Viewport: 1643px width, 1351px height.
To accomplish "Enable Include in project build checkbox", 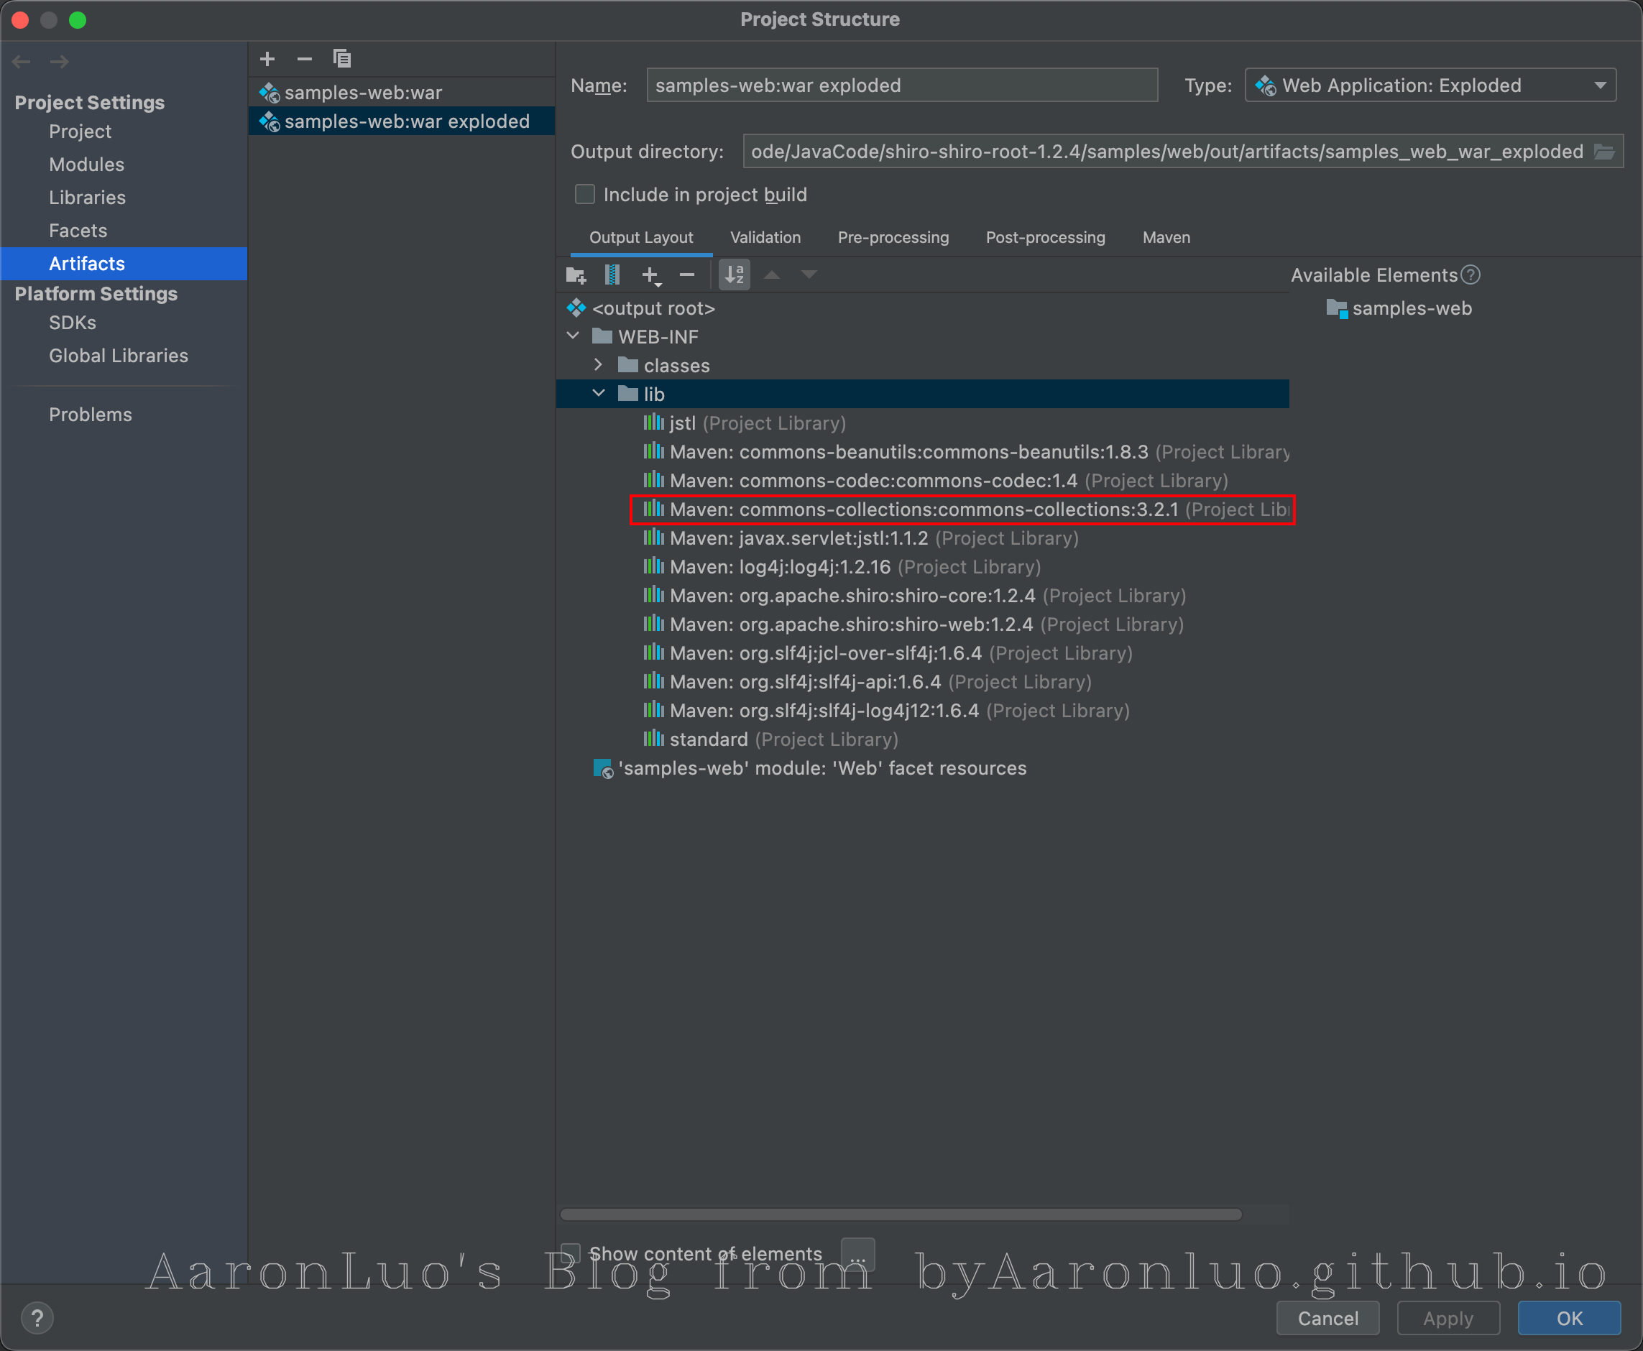I will [x=584, y=195].
